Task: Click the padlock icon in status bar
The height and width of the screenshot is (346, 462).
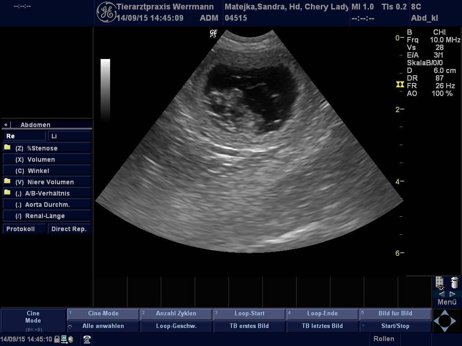Action: (57, 339)
